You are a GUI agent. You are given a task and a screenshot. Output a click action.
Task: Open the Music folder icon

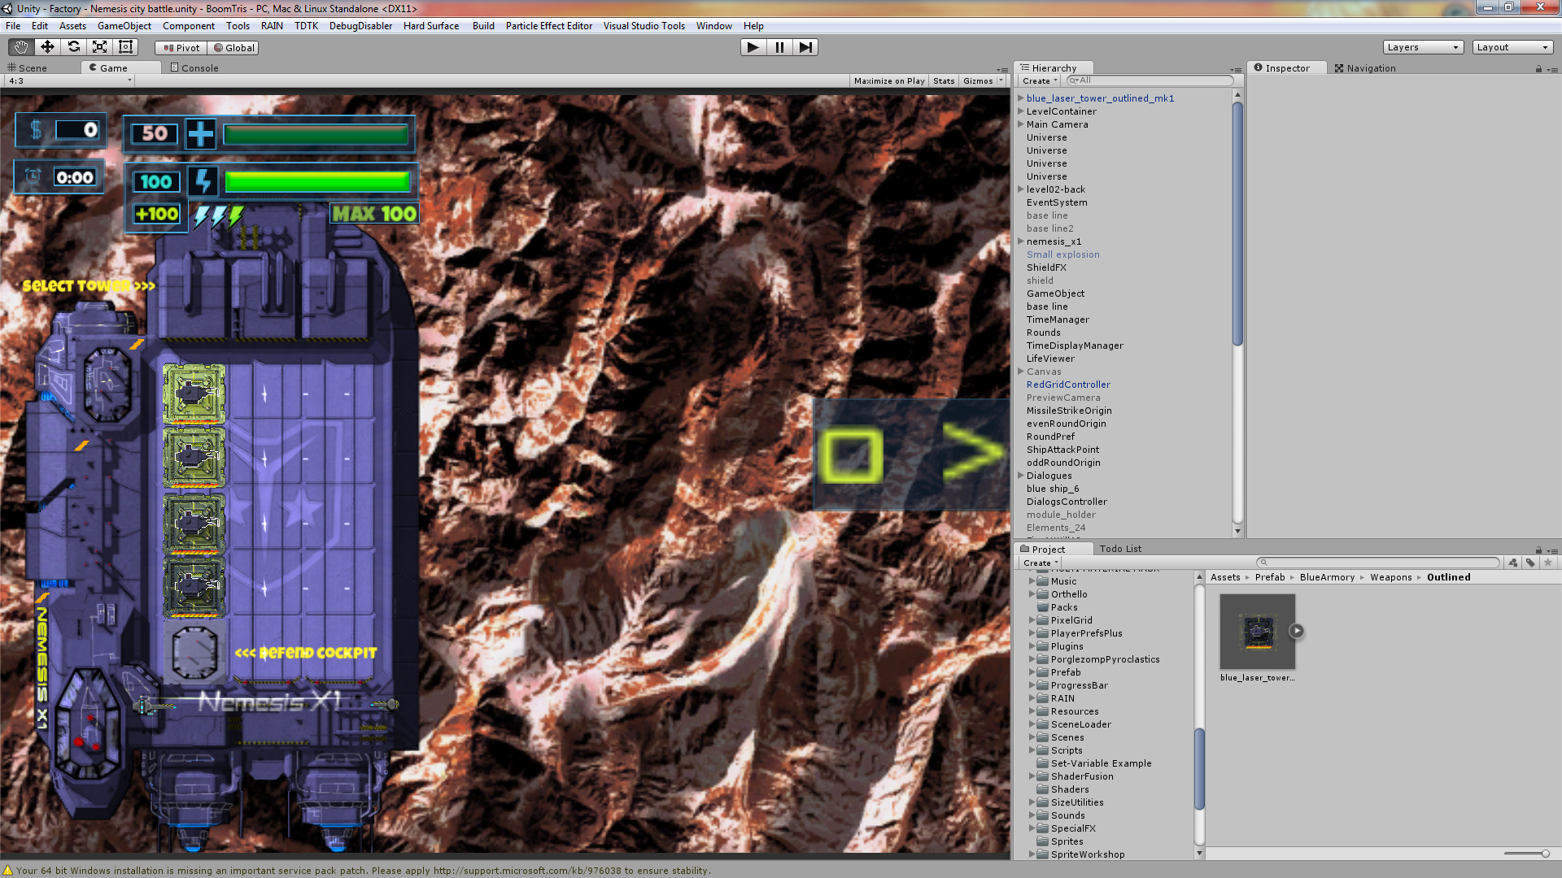pos(1042,581)
